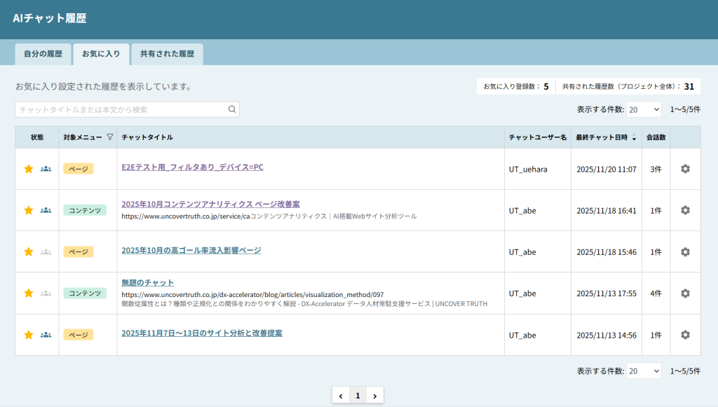Click shared-users icon in E2Eテスト用 row
718x407 pixels.
coord(46,169)
